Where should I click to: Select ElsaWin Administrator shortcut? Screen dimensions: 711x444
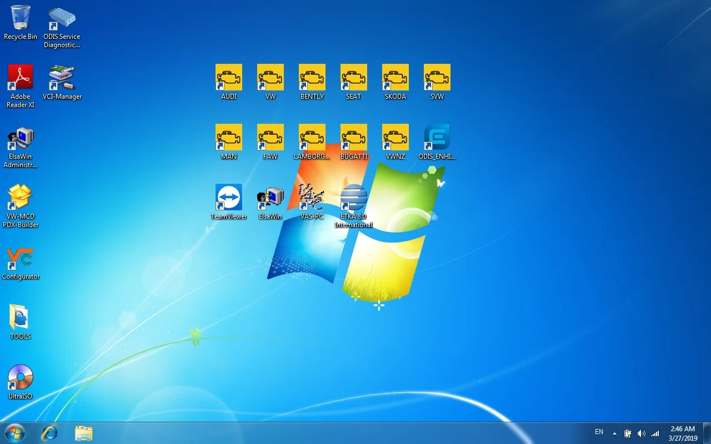[x=21, y=147]
